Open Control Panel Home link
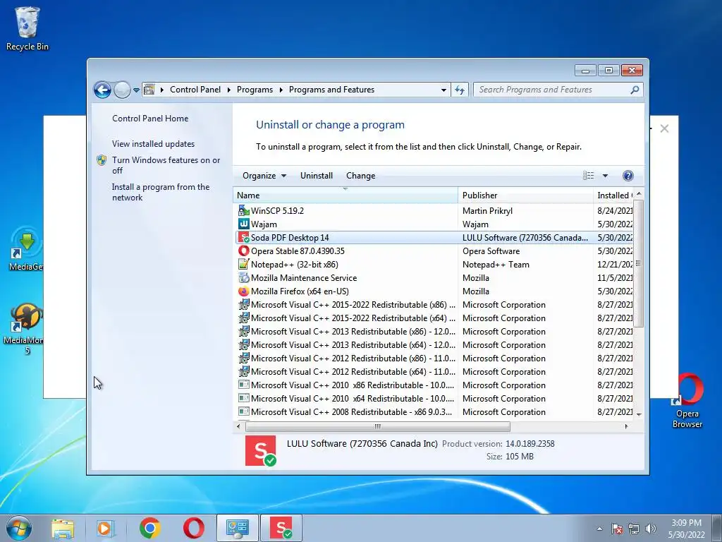Screen dimensions: 722x542 coord(150,119)
